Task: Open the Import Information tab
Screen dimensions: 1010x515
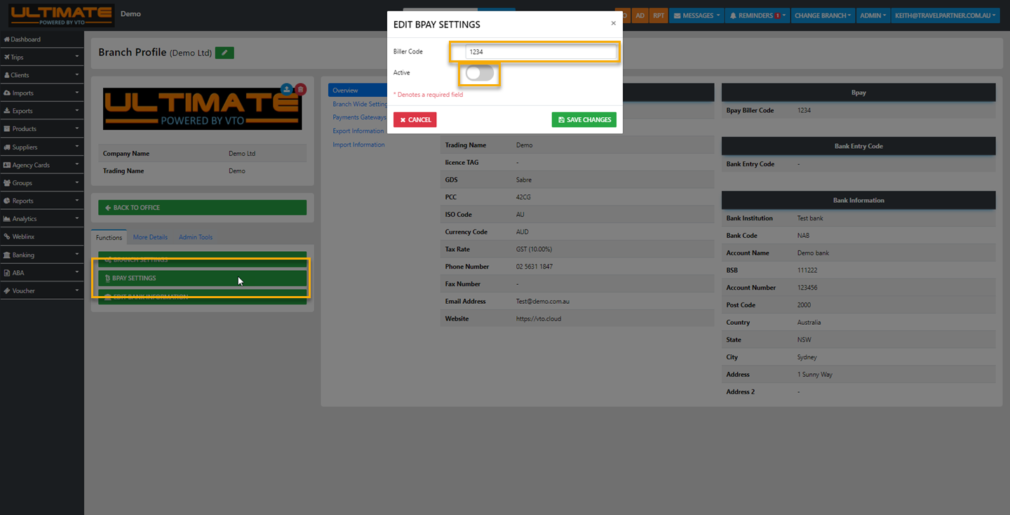Action: point(358,145)
